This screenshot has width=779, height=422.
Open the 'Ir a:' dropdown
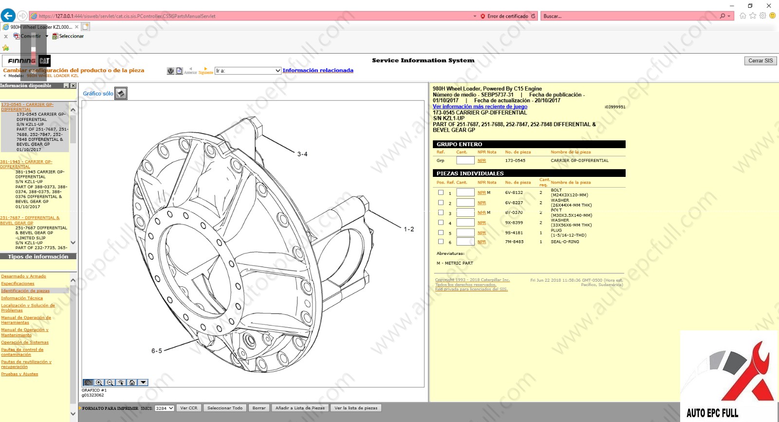click(x=248, y=71)
